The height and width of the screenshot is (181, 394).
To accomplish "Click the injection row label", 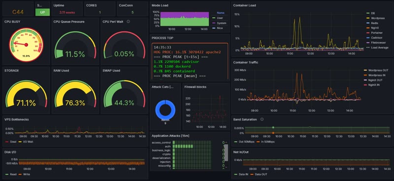I will pyautogui.click(x=165, y=162).
